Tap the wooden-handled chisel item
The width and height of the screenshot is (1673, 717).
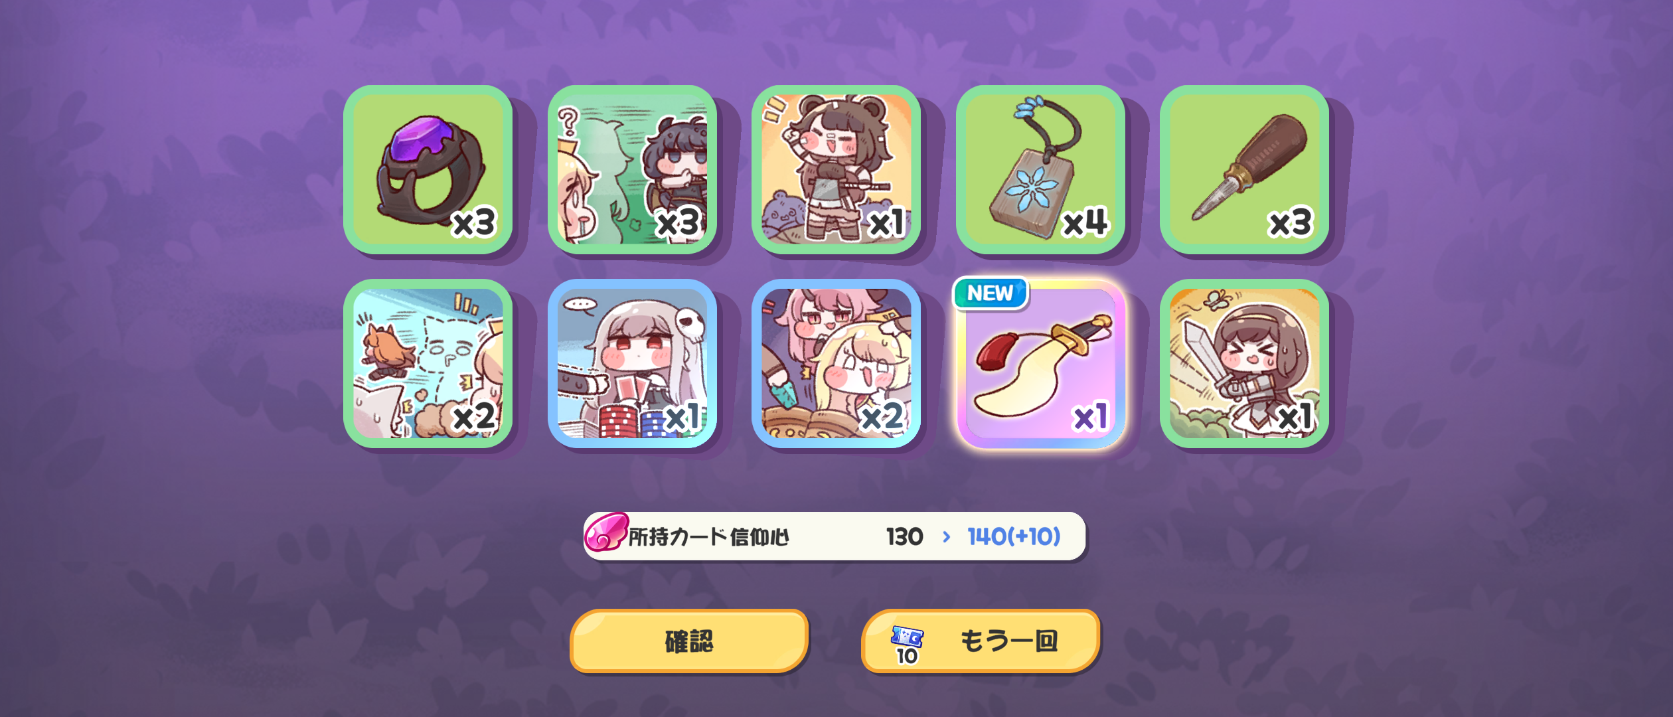tap(1244, 169)
